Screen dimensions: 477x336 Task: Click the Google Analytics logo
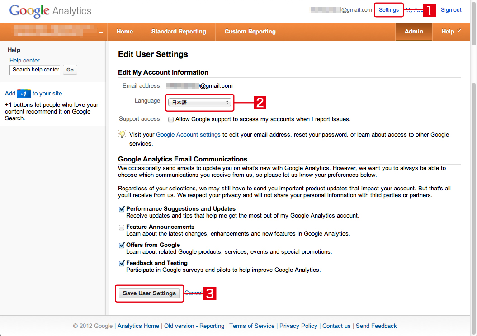pos(50,11)
